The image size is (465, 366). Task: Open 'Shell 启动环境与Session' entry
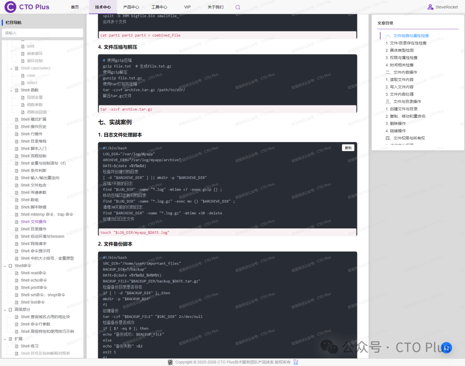click(42, 236)
